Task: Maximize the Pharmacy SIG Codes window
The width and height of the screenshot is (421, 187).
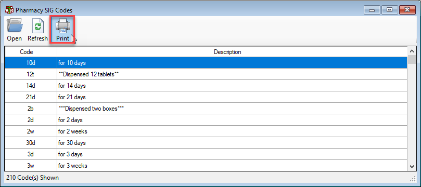Action: 389,10
